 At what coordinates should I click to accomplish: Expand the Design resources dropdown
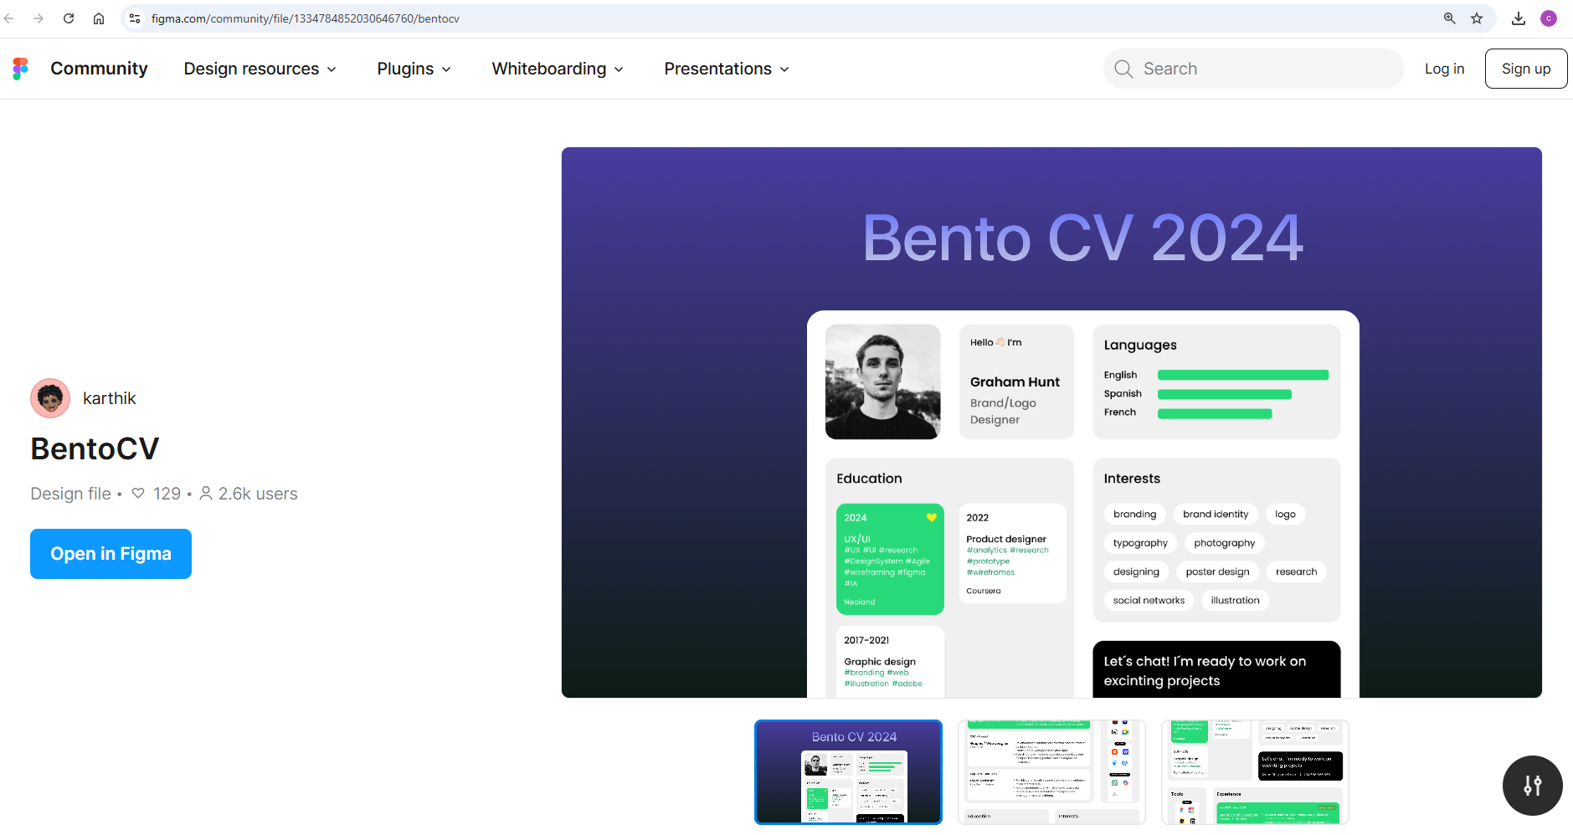click(x=260, y=69)
